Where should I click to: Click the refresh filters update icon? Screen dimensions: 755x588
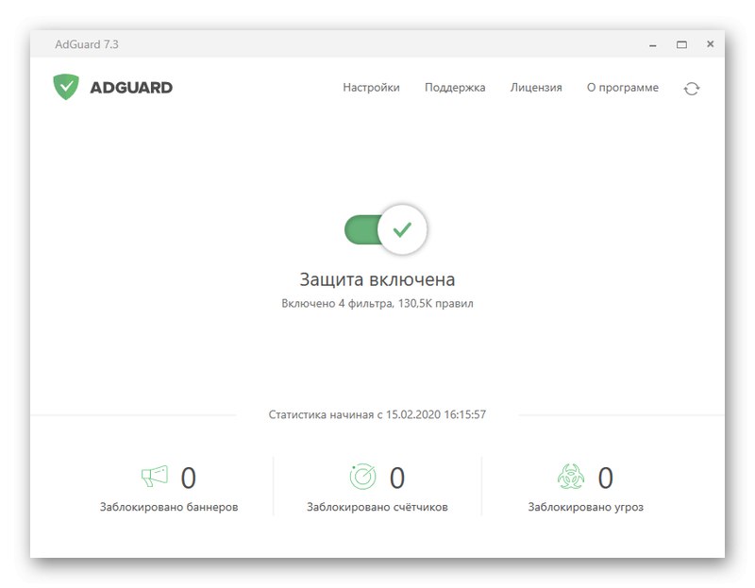[692, 89]
